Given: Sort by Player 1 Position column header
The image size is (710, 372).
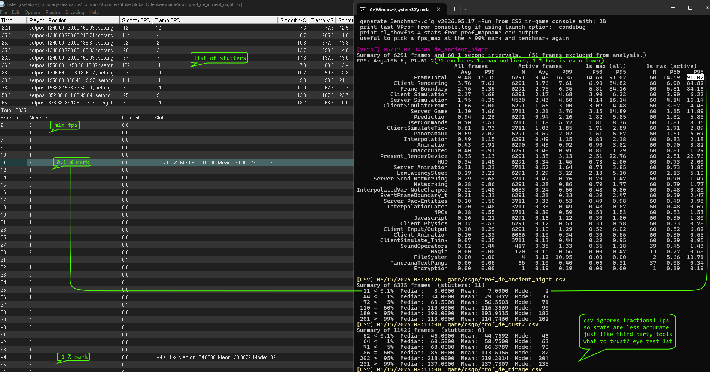Looking at the screenshot, I should point(73,20).
